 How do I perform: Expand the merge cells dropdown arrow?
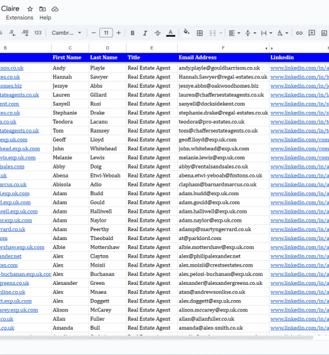pyautogui.click(x=221, y=33)
